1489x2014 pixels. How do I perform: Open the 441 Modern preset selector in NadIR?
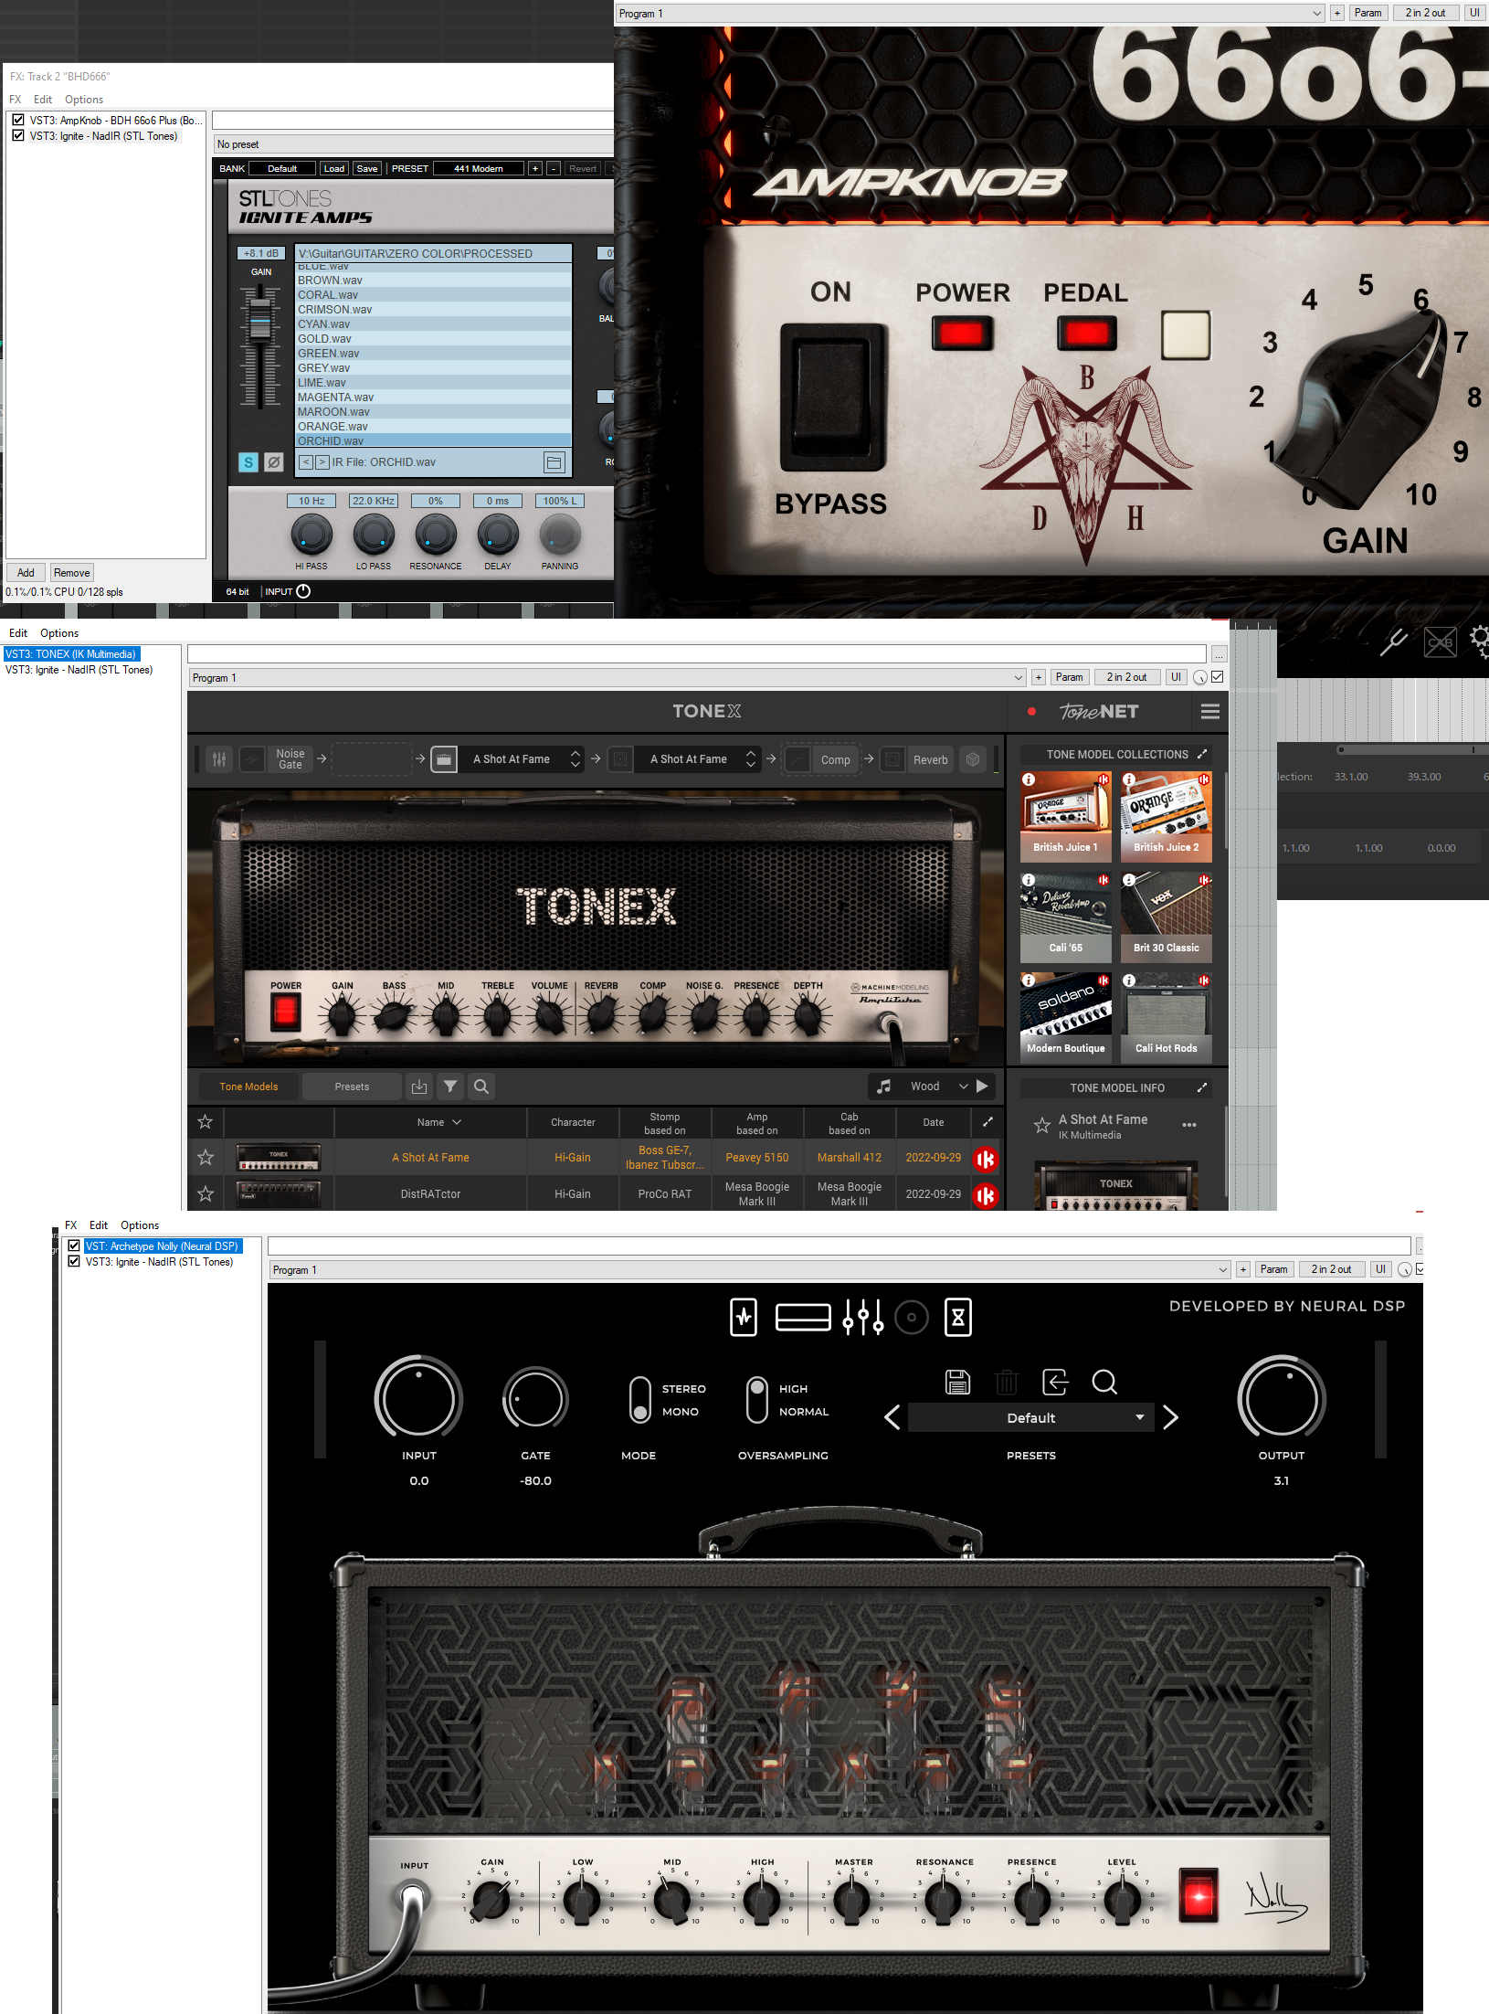[x=479, y=168]
